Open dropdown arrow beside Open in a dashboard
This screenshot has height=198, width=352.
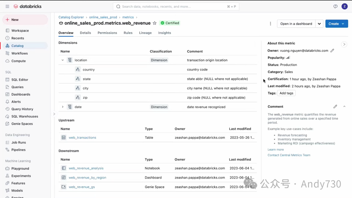click(319, 24)
